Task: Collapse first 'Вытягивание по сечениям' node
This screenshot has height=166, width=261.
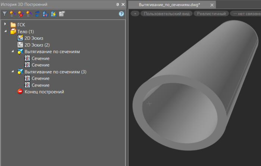Action: [x=12, y=51]
